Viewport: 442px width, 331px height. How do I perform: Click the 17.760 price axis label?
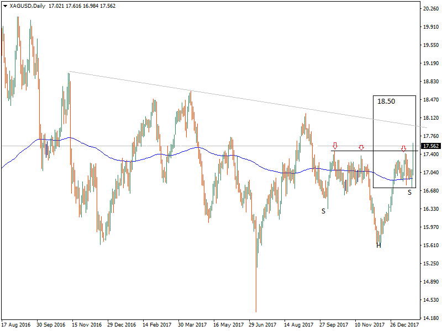pos(431,136)
